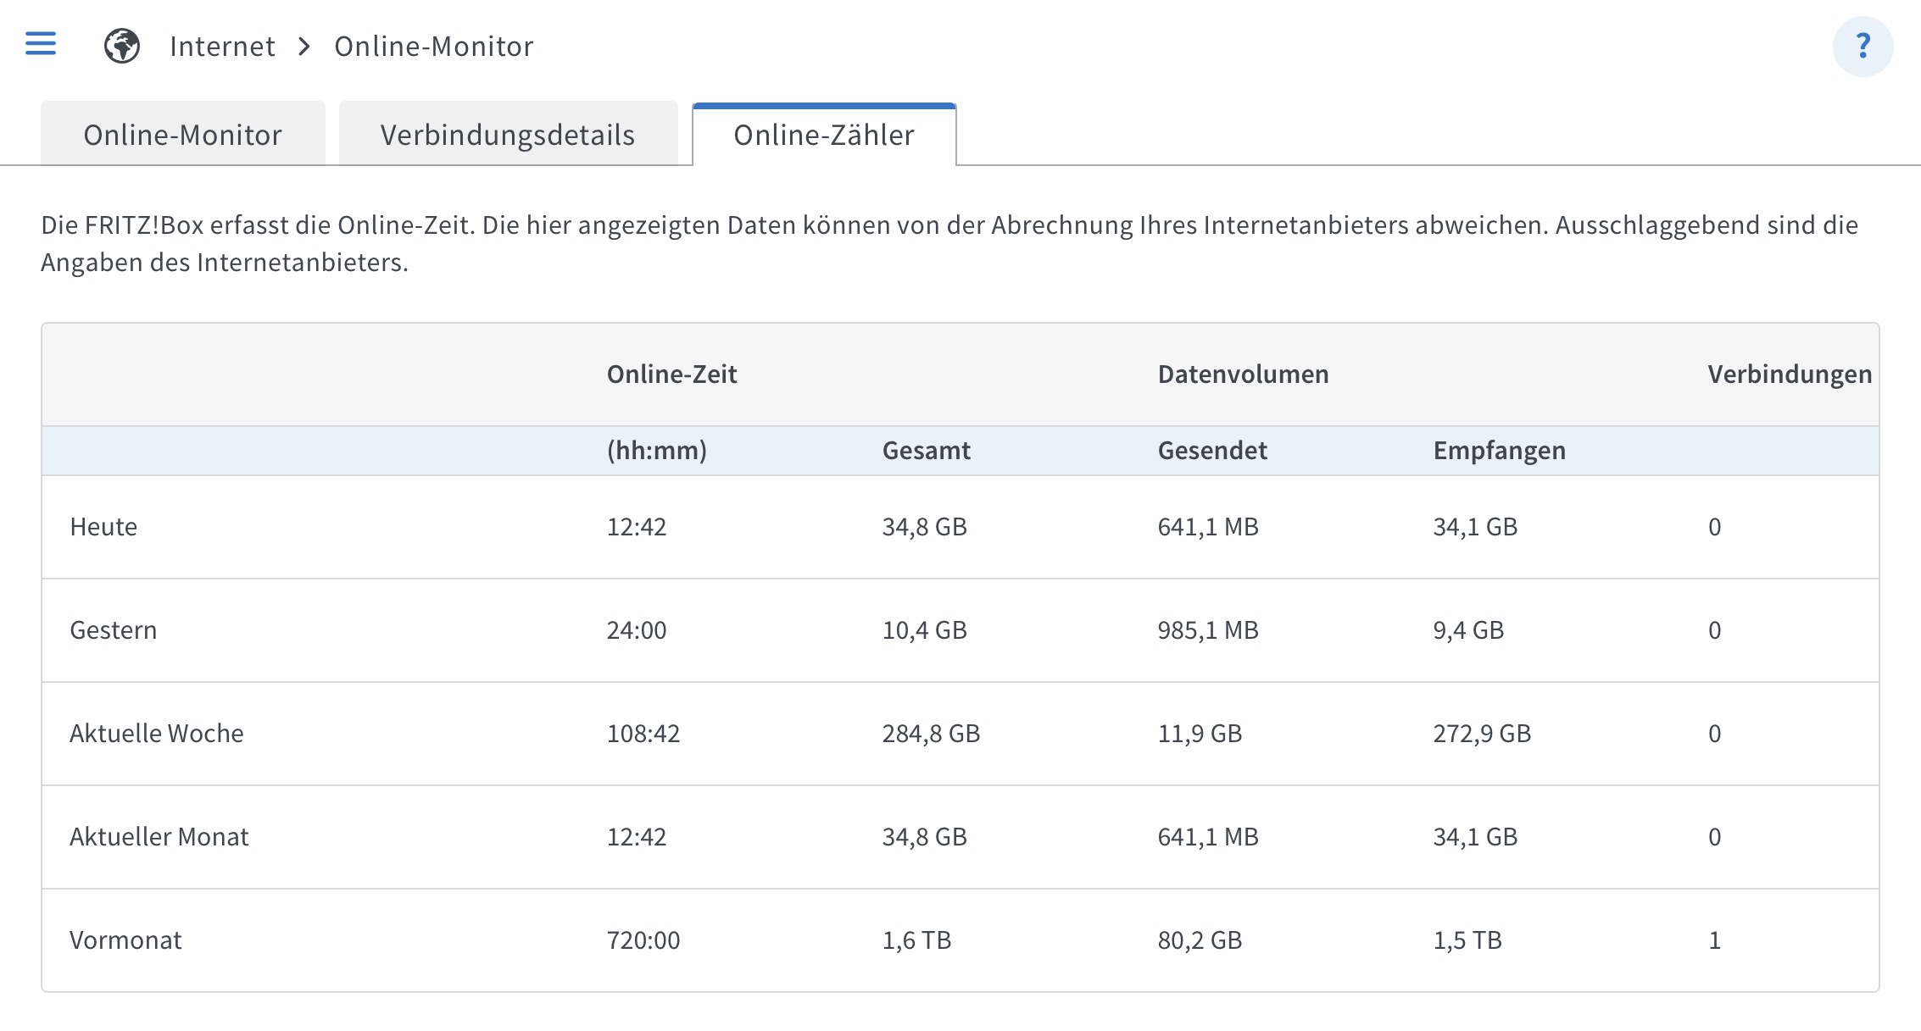Screen dimensions: 1921x1031
Task: Click the Empfangen subheader
Action: tap(1500, 450)
